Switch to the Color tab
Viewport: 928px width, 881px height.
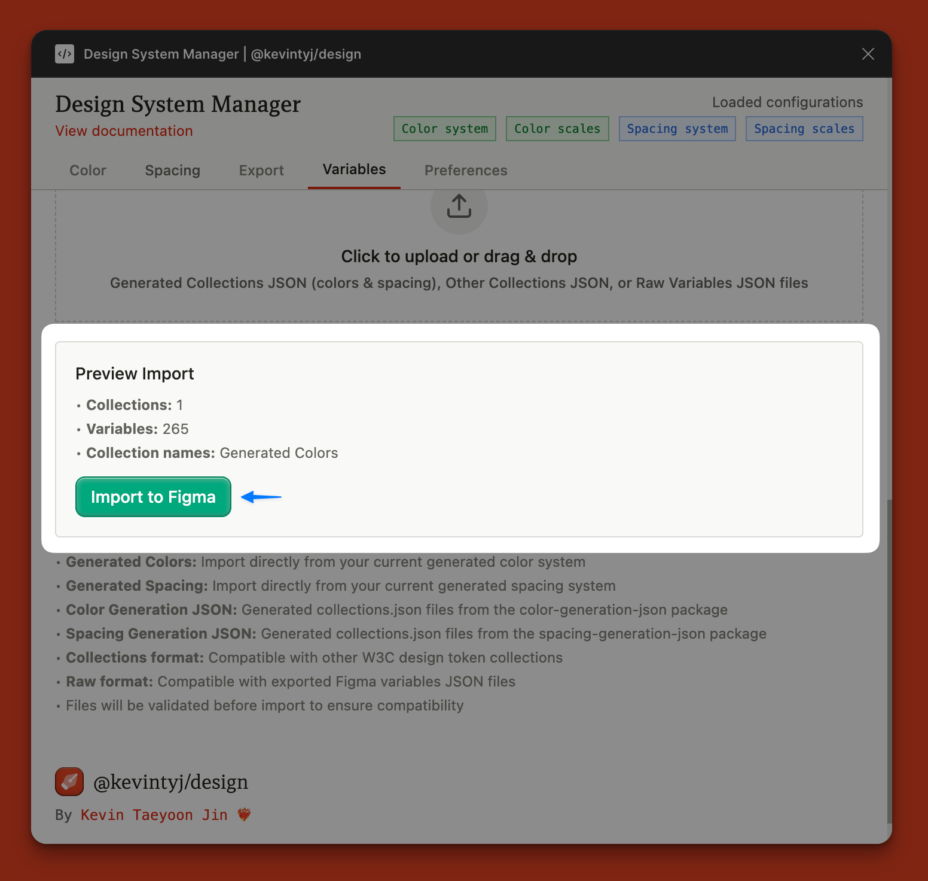[87, 170]
